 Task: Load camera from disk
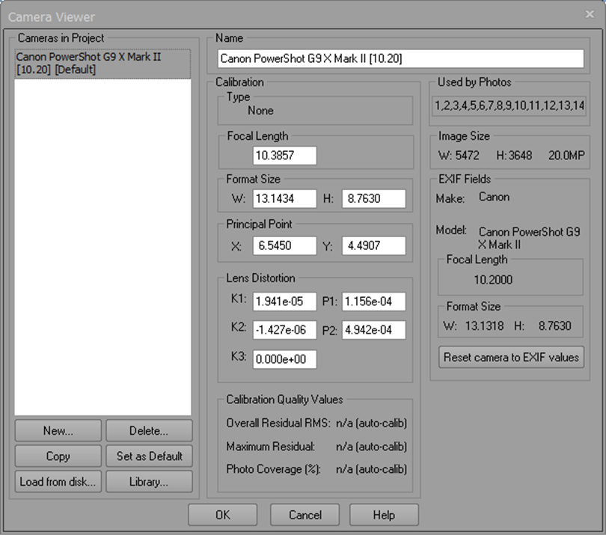pyautogui.click(x=58, y=482)
